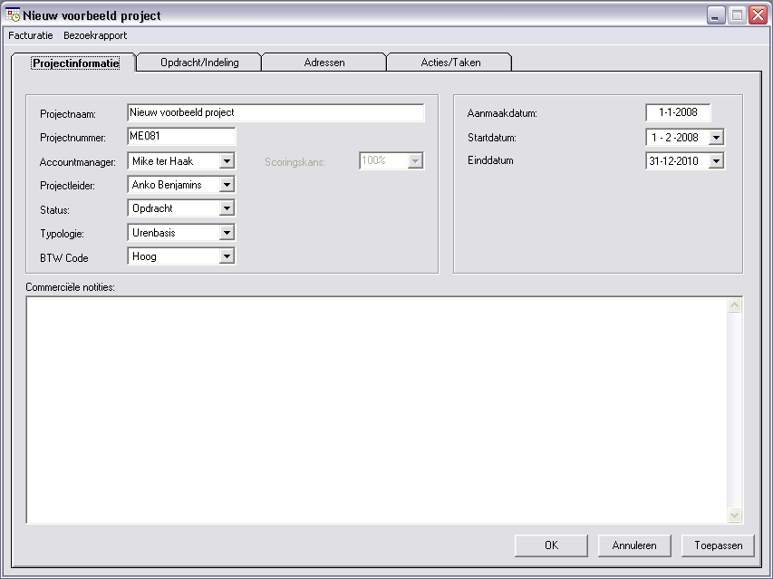Click inside the Commerciële notities text area
The image size is (773, 579).
click(x=377, y=410)
